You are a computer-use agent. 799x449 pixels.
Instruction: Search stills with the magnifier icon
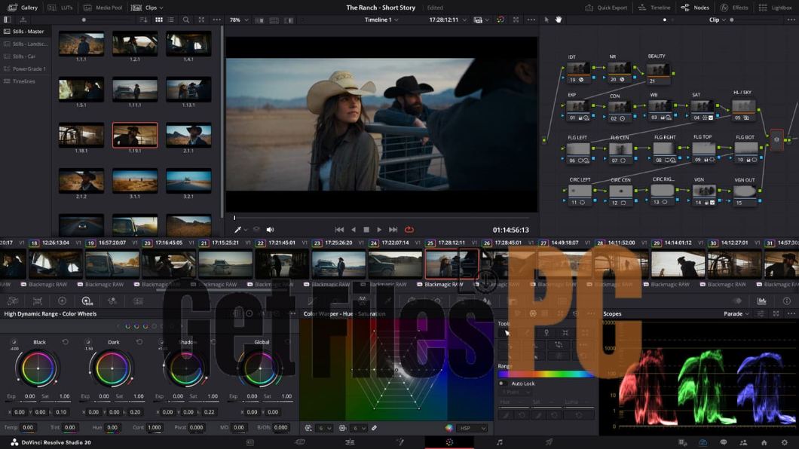186,20
